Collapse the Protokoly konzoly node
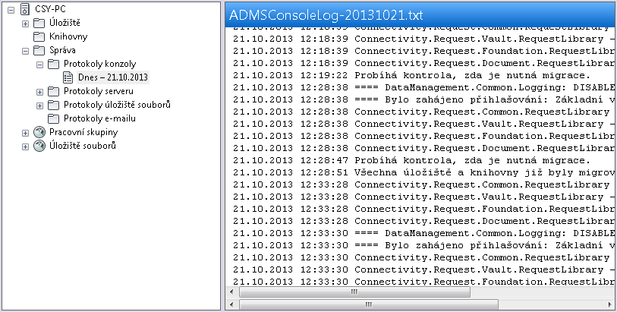The width and height of the screenshot is (617, 312). [39, 65]
